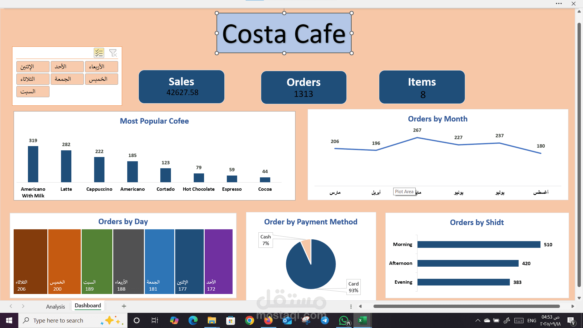583x328 pixels.
Task: Open the Windows Start menu
Action: (9, 320)
